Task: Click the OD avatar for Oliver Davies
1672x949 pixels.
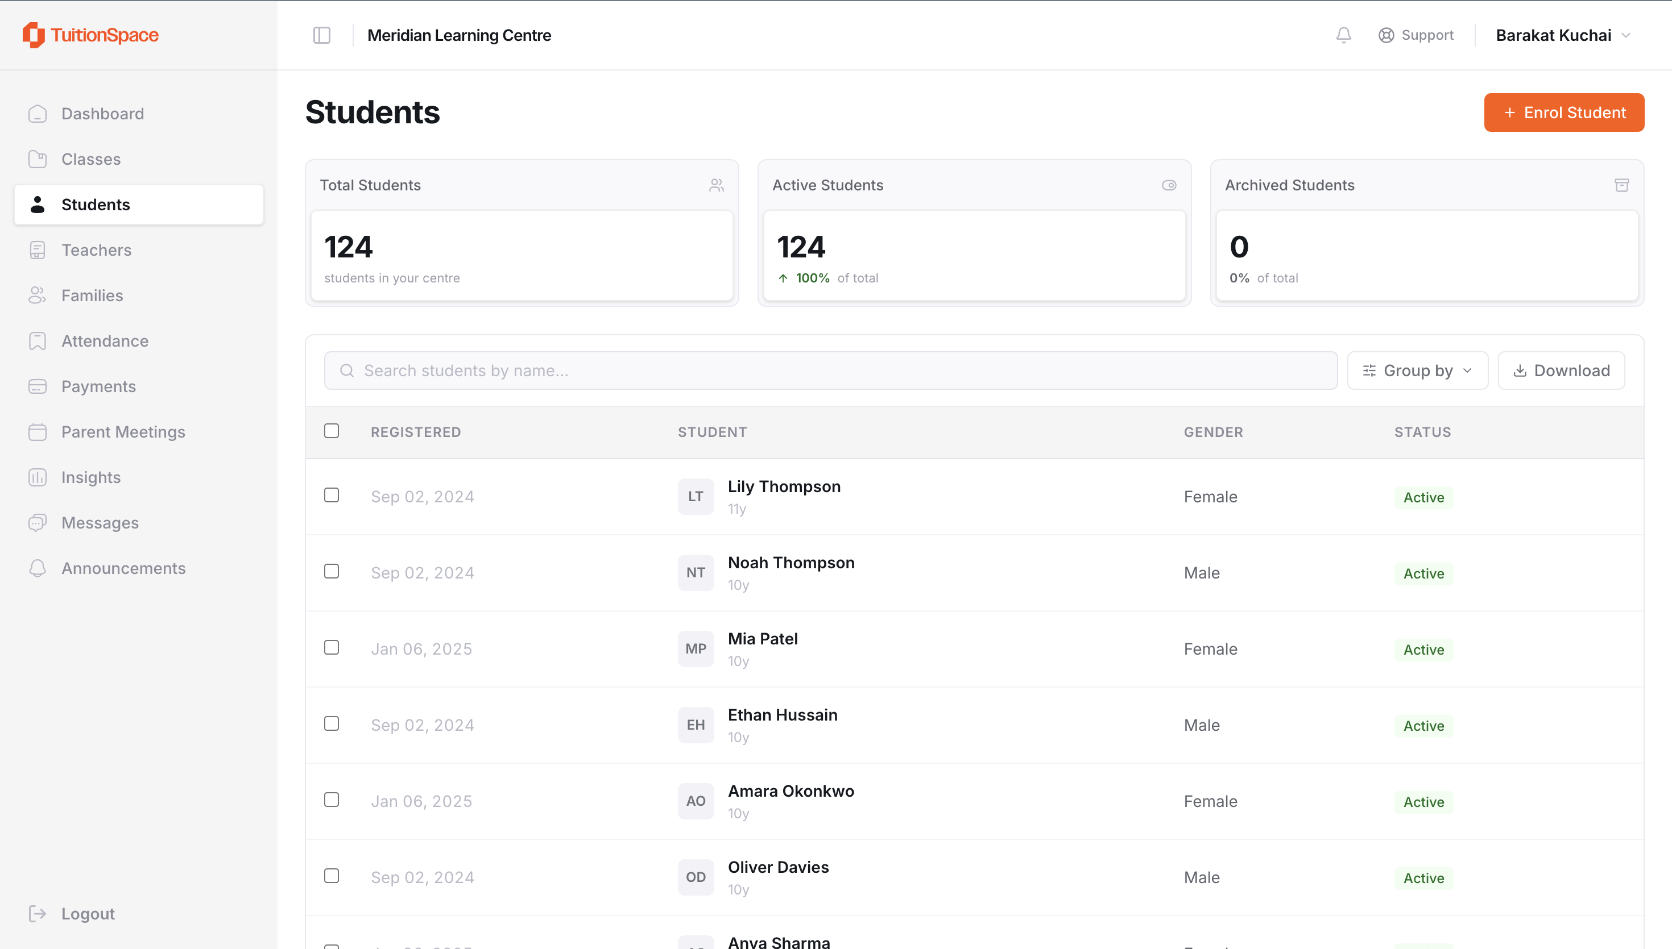Action: pyautogui.click(x=696, y=878)
